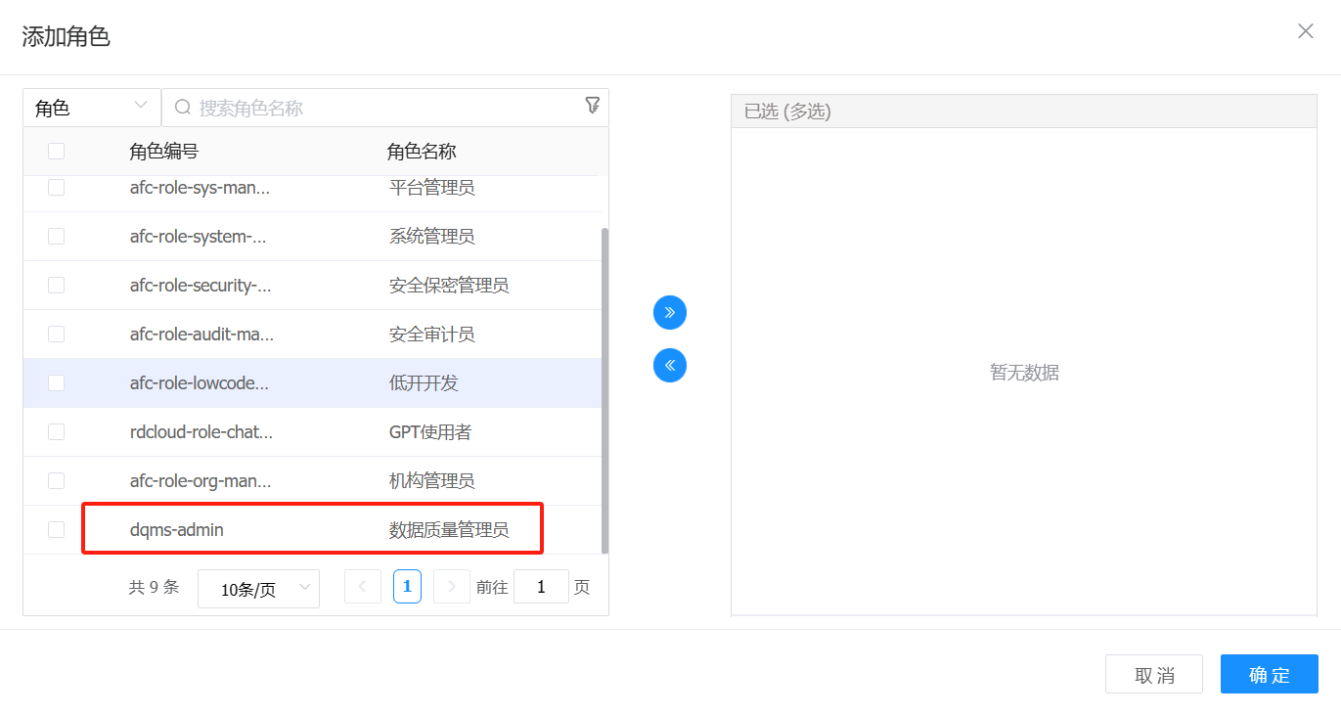Click the search magnifier icon
This screenshot has width=1341, height=715.
coord(182,108)
